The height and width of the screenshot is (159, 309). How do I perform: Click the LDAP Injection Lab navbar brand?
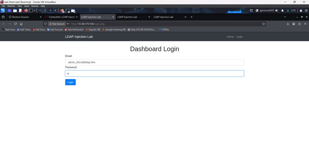pos(79,37)
